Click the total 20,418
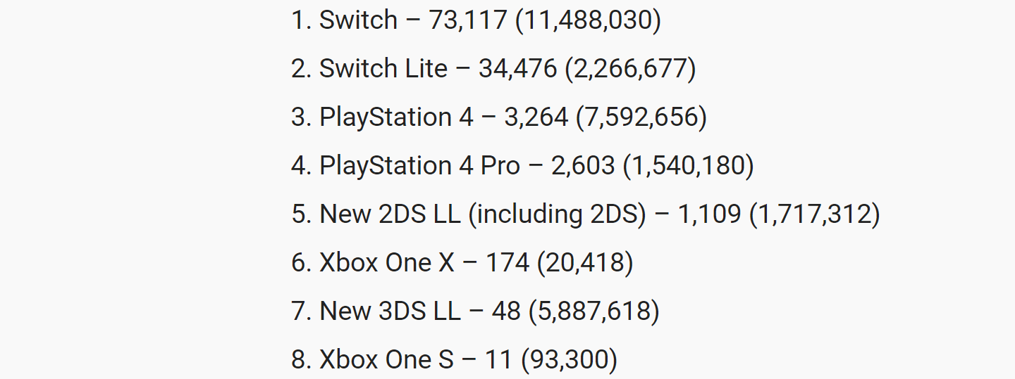Viewport: 1015px width, 379px height. 585,263
